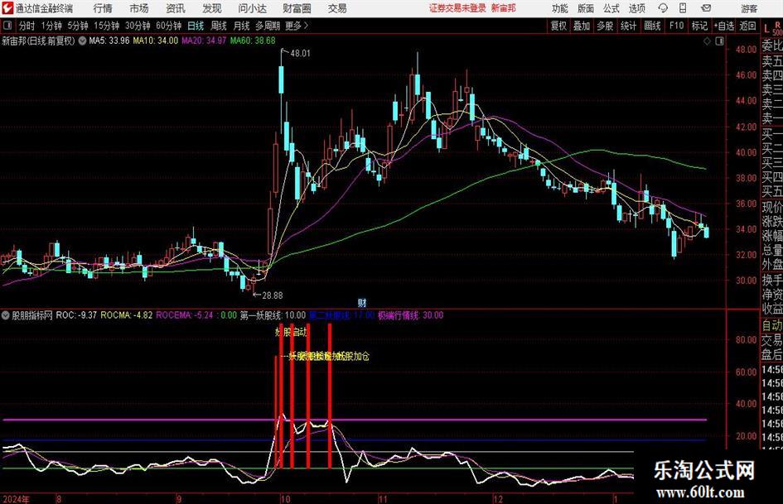Click the L indicator at right panel top
Image resolution: width=783 pixels, height=504 pixels.
[x=766, y=29]
